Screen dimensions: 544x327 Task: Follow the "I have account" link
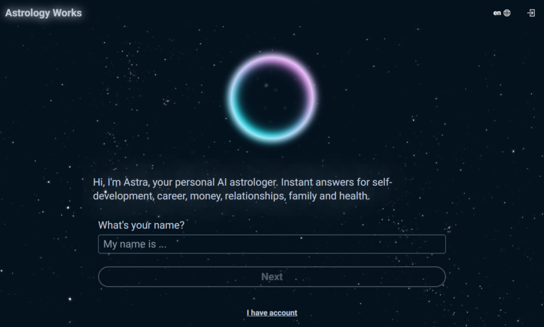[272, 313]
